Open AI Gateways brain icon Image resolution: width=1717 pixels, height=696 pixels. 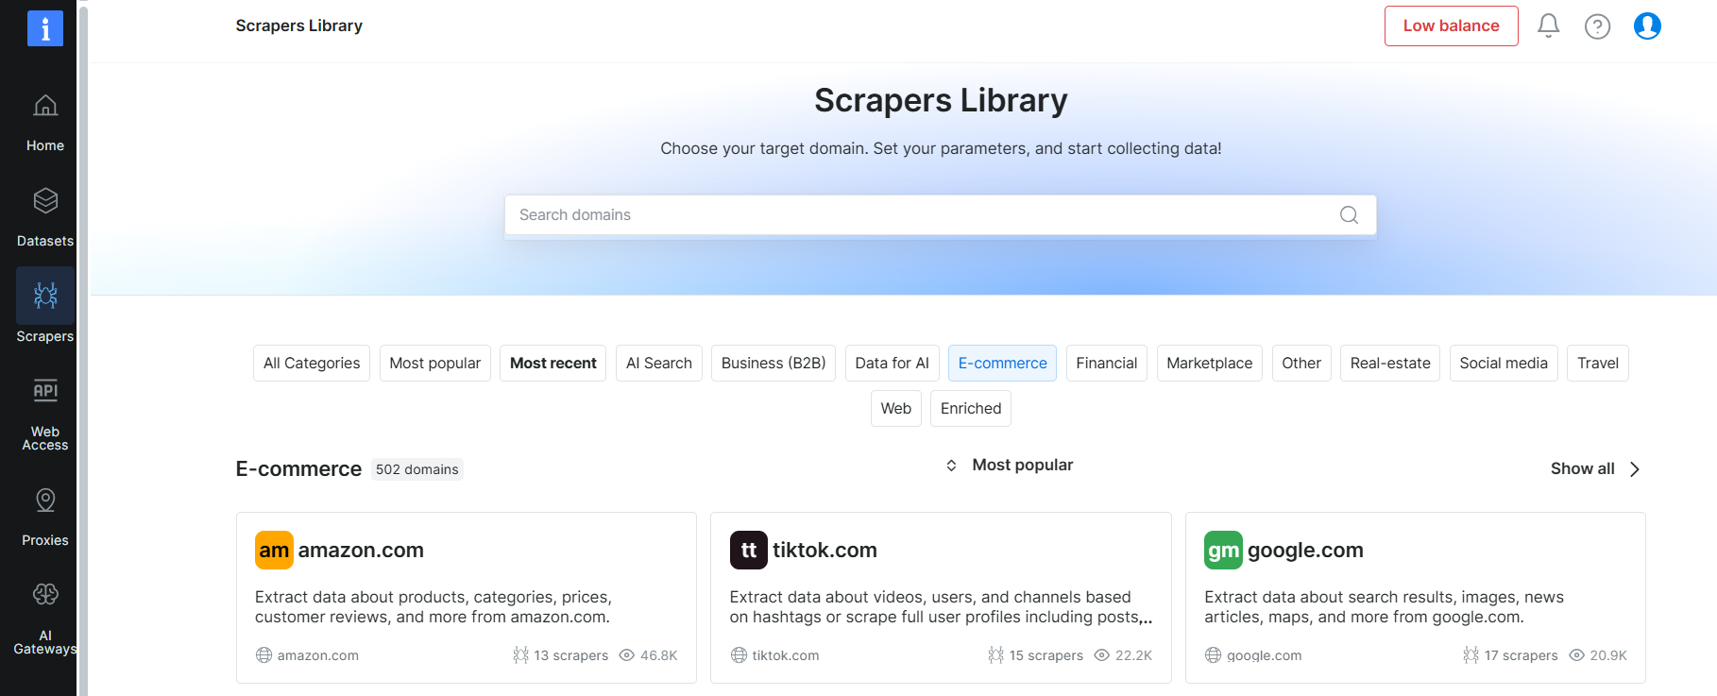coord(45,594)
